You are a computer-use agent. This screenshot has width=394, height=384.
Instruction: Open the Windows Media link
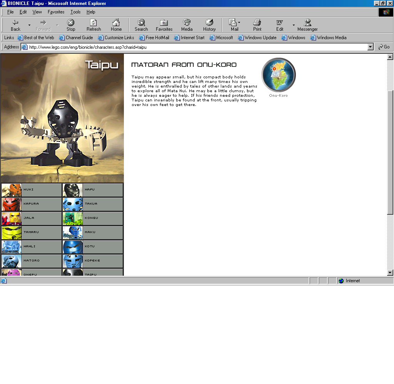click(328, 38)
